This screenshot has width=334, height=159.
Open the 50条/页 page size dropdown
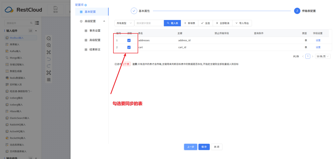(x=323, y=56)
